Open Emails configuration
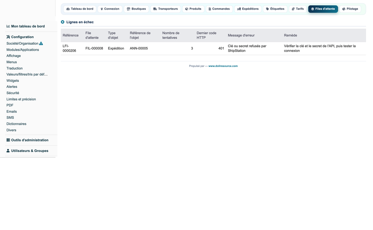 tap(12, 111)
